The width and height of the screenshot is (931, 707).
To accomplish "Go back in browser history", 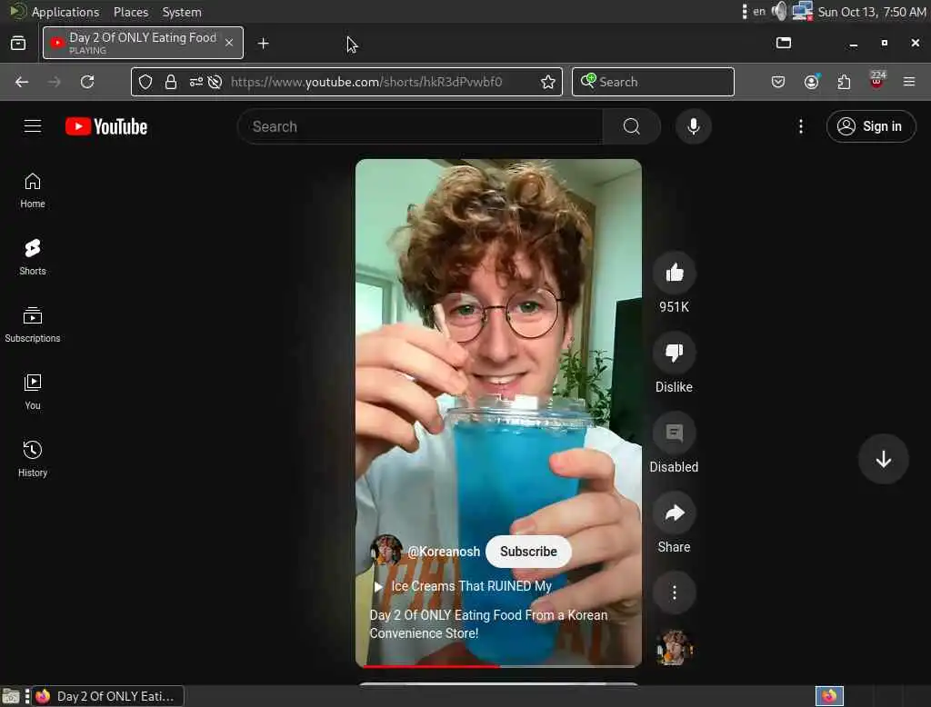I will (x=22, y=82).
